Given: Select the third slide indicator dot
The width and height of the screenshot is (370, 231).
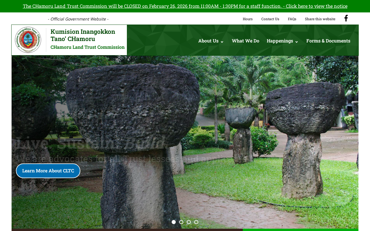Looking at the screenshot, I should [189, 222].
